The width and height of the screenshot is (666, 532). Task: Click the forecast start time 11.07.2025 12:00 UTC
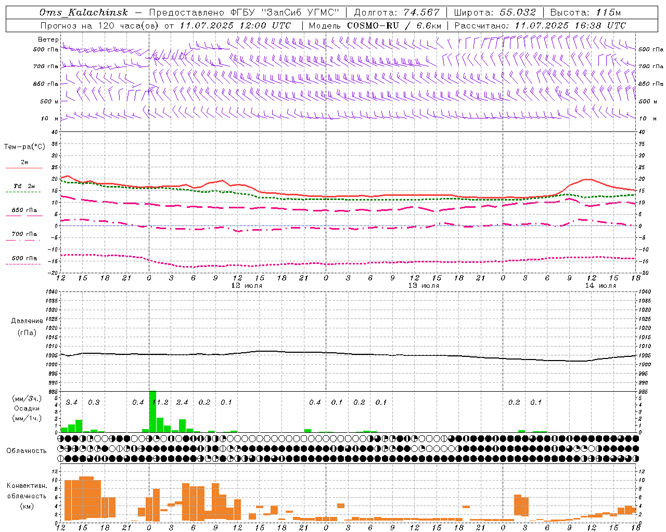point(235,25)
